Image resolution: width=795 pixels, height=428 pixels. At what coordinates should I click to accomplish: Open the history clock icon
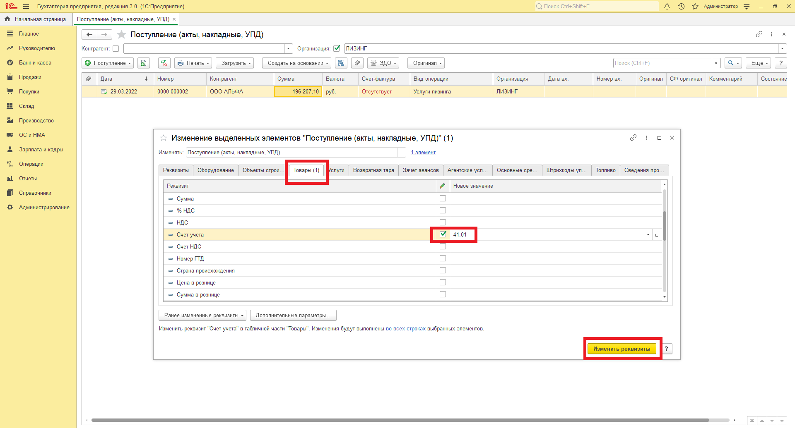point(681,6)
